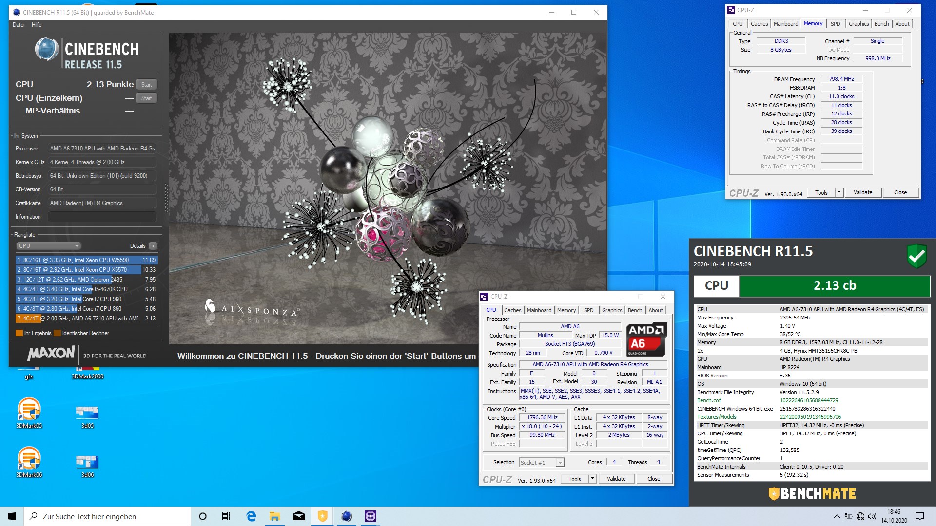The width and height of the screenshot is (936, 526).
Task: Open File Explorer from the taskbar
Action: [275, 516]
